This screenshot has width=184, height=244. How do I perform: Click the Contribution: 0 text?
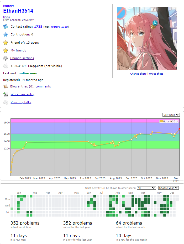[22, 35]
